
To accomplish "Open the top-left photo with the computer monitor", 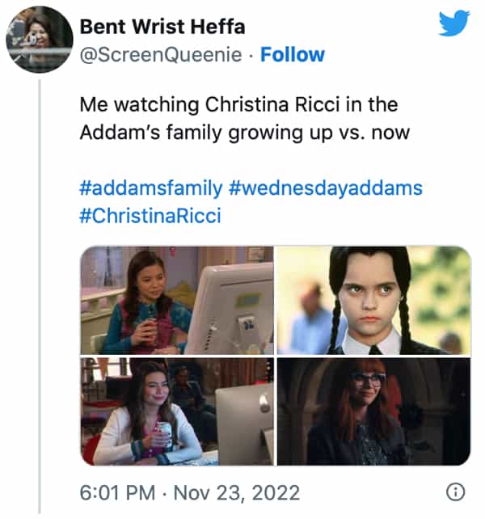I will pyautogui.click(x=177, y=300).
